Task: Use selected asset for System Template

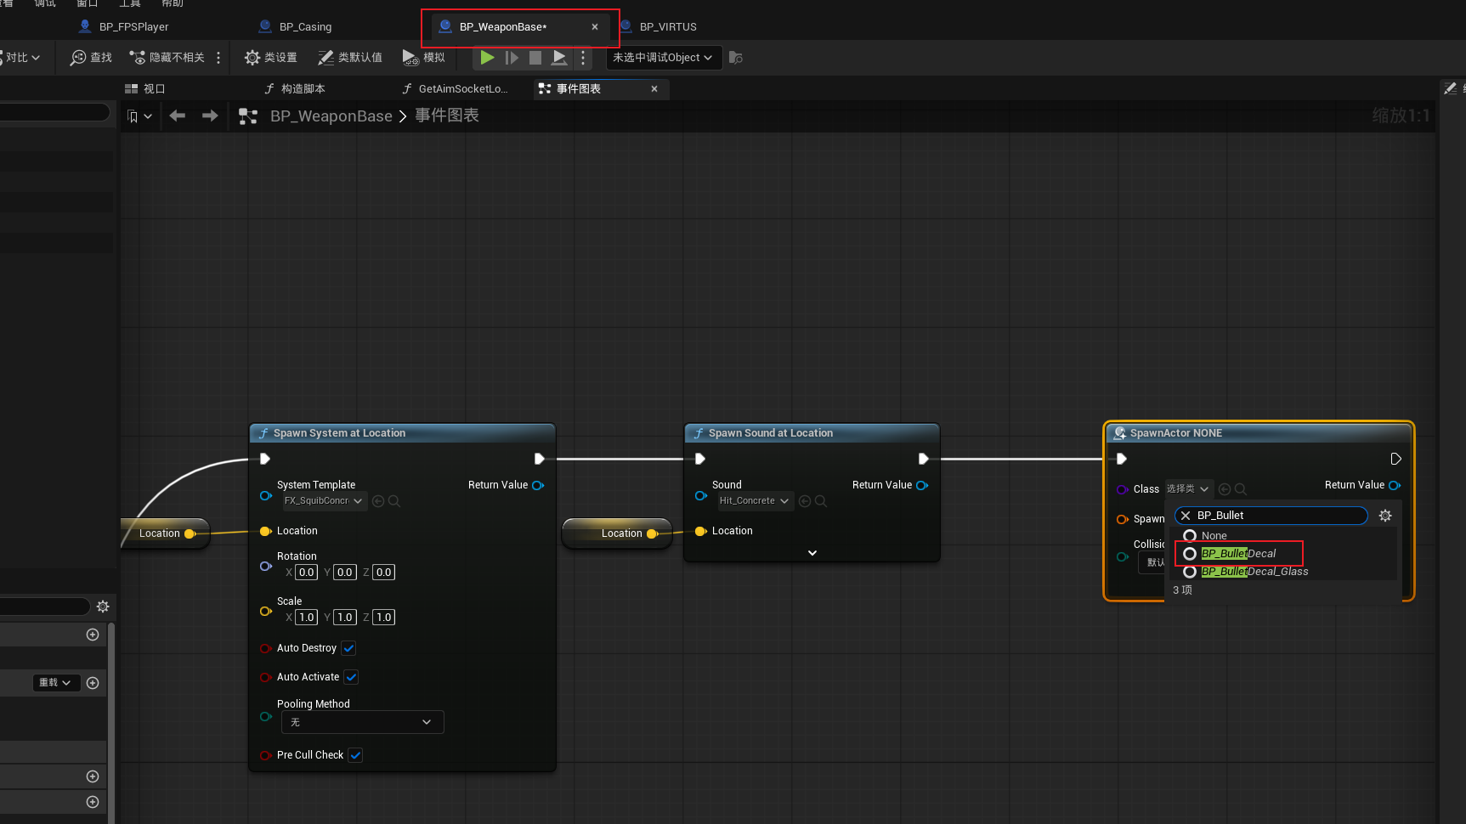Action: [378, 501]
